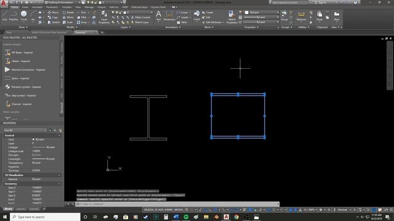
Task: Expand the Annotation panel flyout
Action: tap(172, 27)
